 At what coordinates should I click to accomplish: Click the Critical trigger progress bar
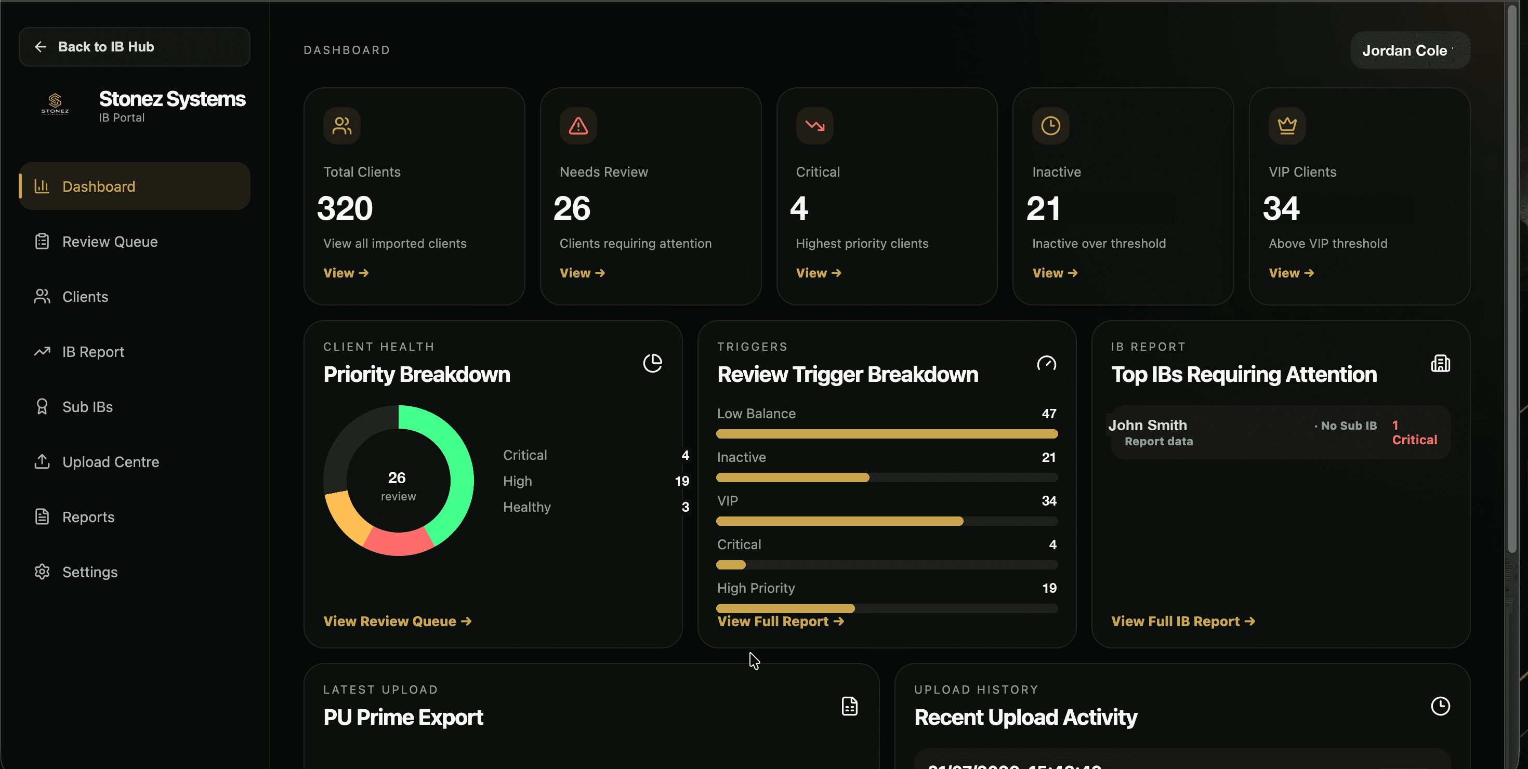(x=887, y=565)
